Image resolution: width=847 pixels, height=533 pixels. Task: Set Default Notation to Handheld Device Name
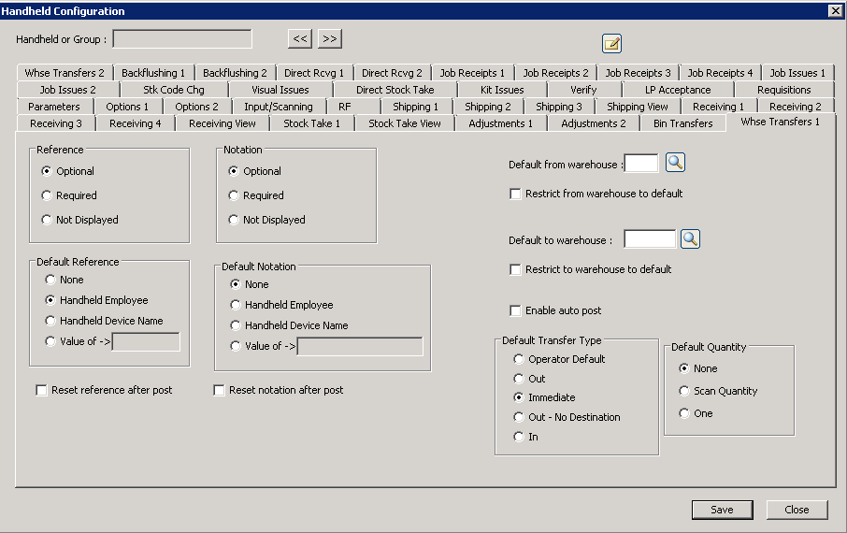point(236,325)
